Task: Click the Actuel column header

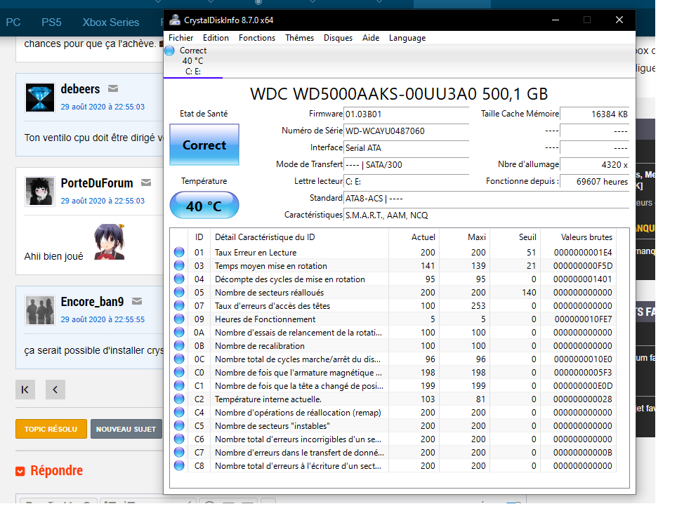Action: point(413,237)
